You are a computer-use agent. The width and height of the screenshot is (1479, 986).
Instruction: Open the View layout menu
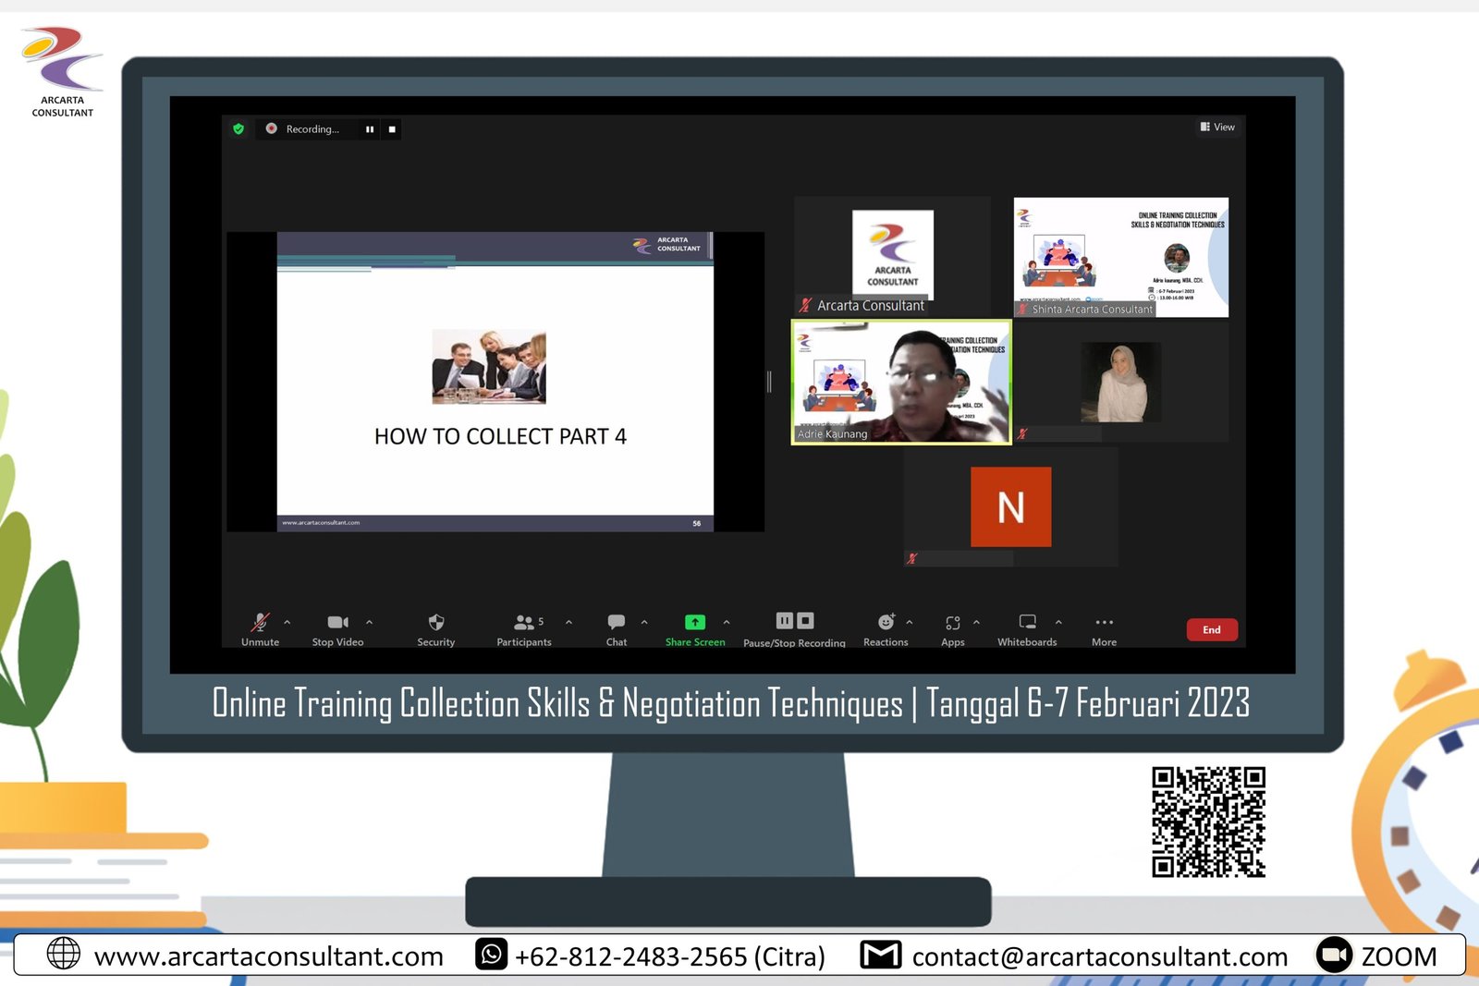1217,128
